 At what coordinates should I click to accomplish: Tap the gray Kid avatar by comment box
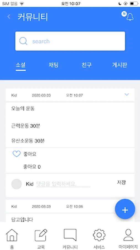(17, 184)
